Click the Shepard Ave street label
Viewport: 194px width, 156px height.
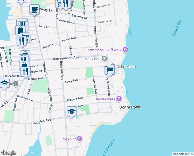click(x=75, y=99)
